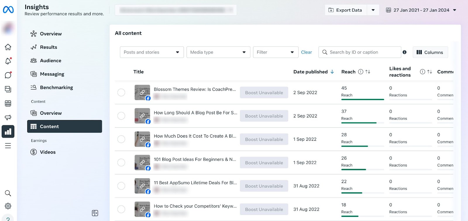Click the search magnifier icon in left rail
The width and height of the screenshot is (468, 221).
pyautogui.click(x=8, y=193)
